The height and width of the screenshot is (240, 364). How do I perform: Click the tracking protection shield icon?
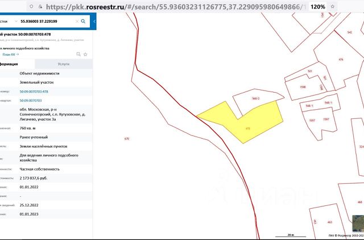coord(32,6)
